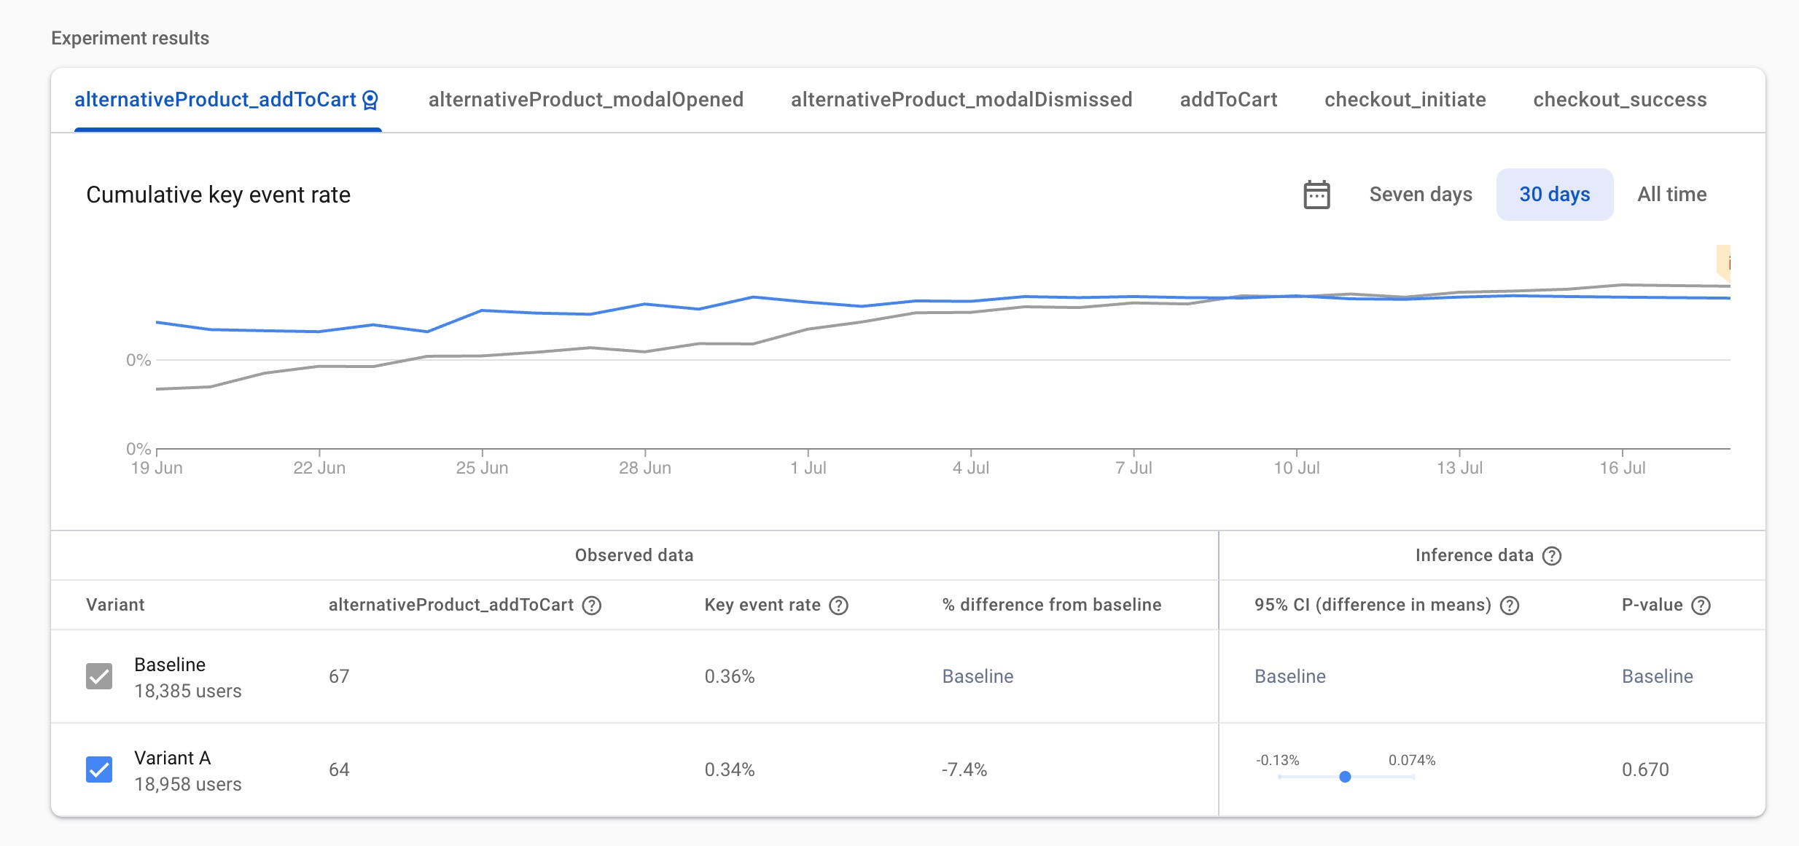
Task: Choose the All time range button
Action: click(1671, 195)
